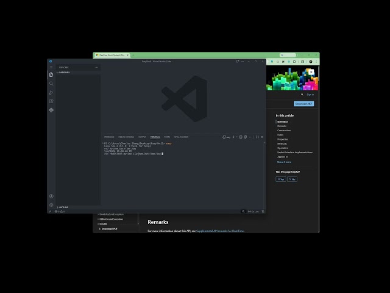Open remote window indicator in status bar
The width and height of the screenshot is (390, 293).
coord(50,212)
